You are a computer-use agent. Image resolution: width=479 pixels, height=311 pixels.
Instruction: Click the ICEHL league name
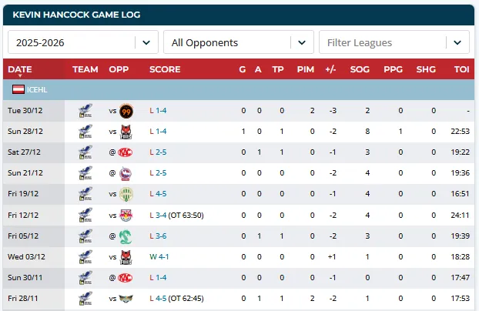37,89
